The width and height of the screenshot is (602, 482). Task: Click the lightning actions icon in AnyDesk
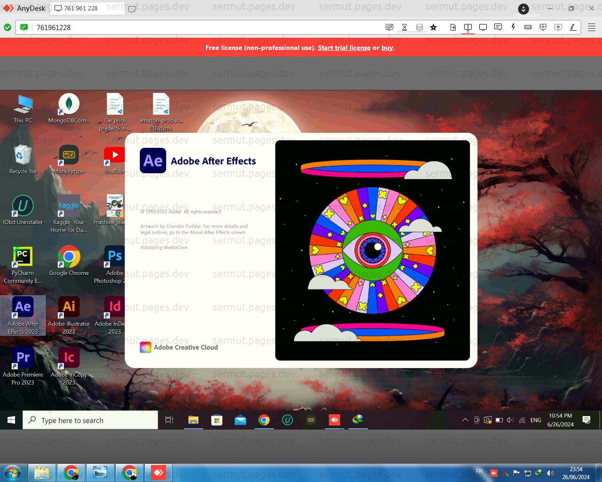513,27
